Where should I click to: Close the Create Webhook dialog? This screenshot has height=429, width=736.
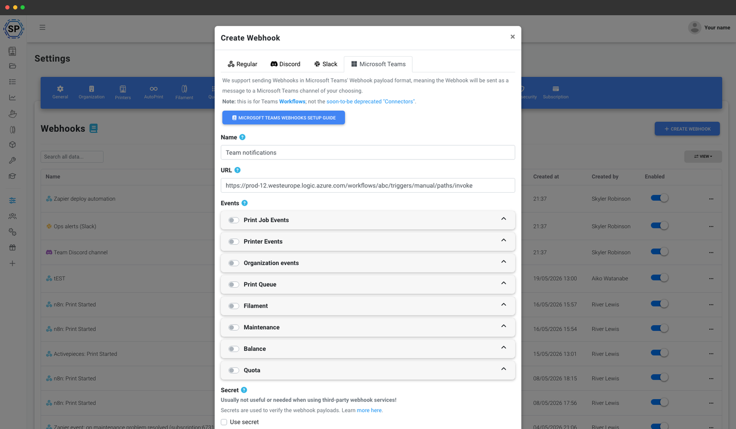[x=513, y=37]
